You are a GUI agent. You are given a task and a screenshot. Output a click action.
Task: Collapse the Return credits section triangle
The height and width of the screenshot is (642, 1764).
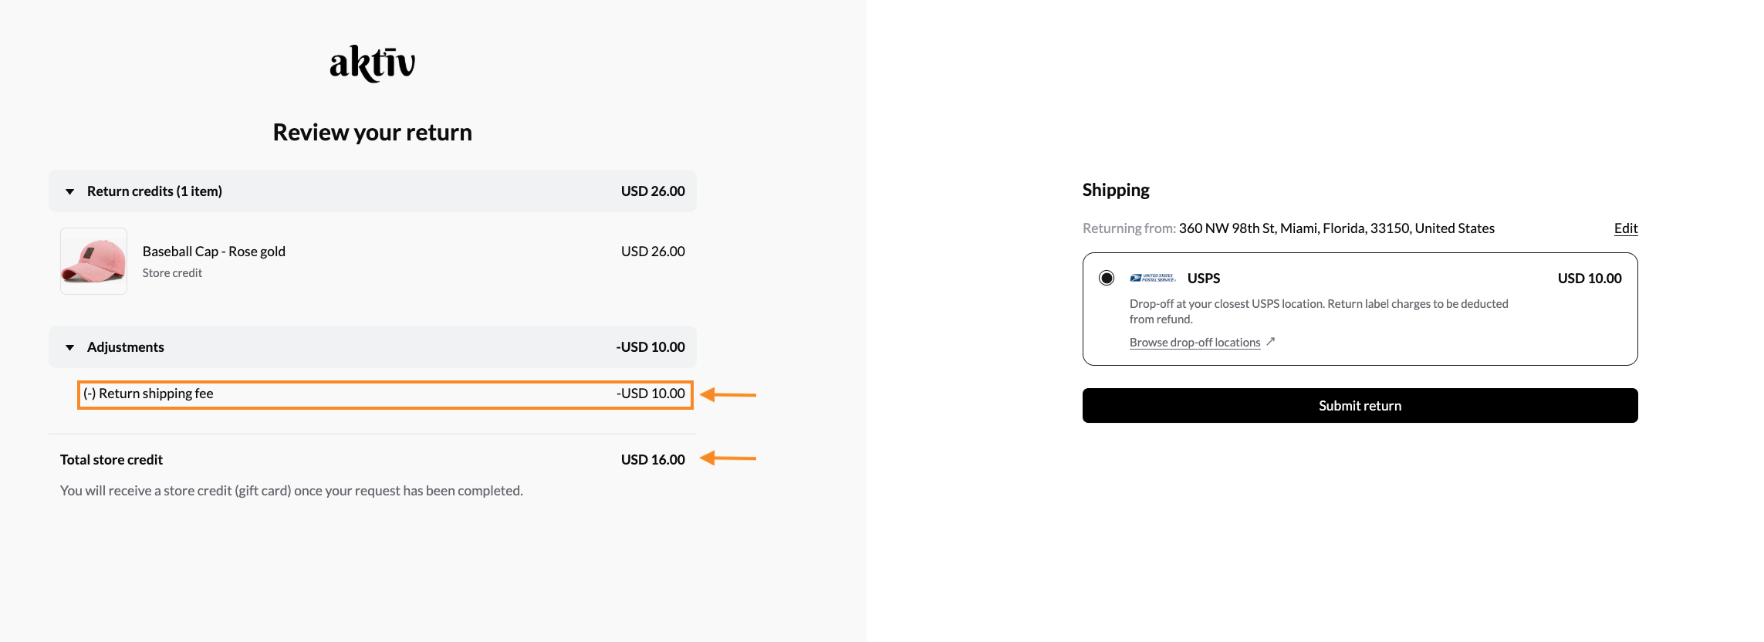click(x=70, y=191)
